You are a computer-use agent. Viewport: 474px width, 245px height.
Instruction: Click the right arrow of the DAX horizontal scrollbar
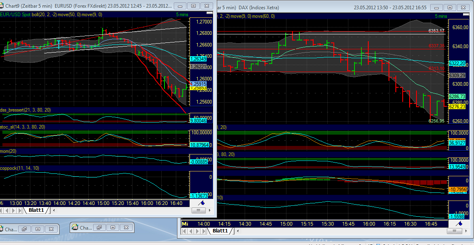(x=466, y=231)
